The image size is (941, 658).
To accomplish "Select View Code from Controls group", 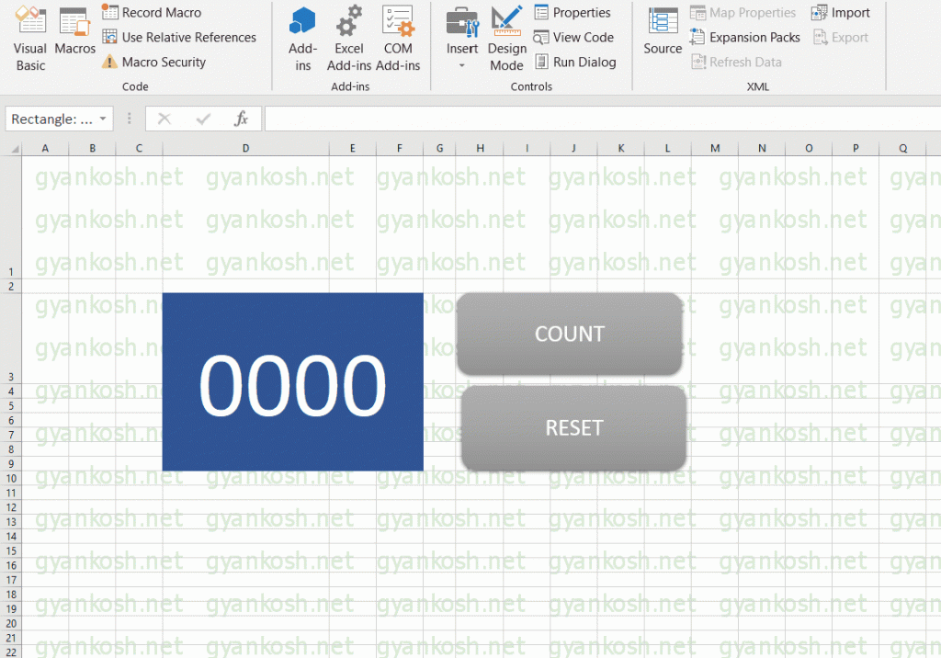I will click(574, 37).
